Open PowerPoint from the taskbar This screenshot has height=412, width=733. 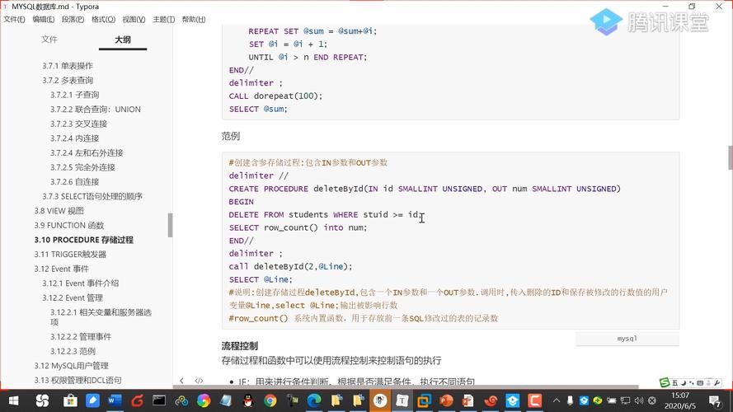click(446, 400)
